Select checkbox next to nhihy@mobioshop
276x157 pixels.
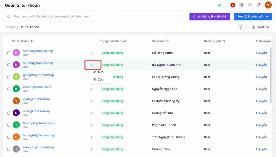point(9,113)
